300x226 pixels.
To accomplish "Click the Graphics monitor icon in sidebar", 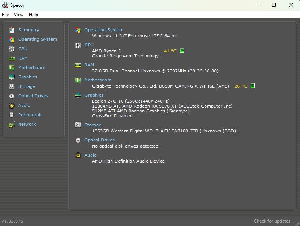I will [11, 77].
